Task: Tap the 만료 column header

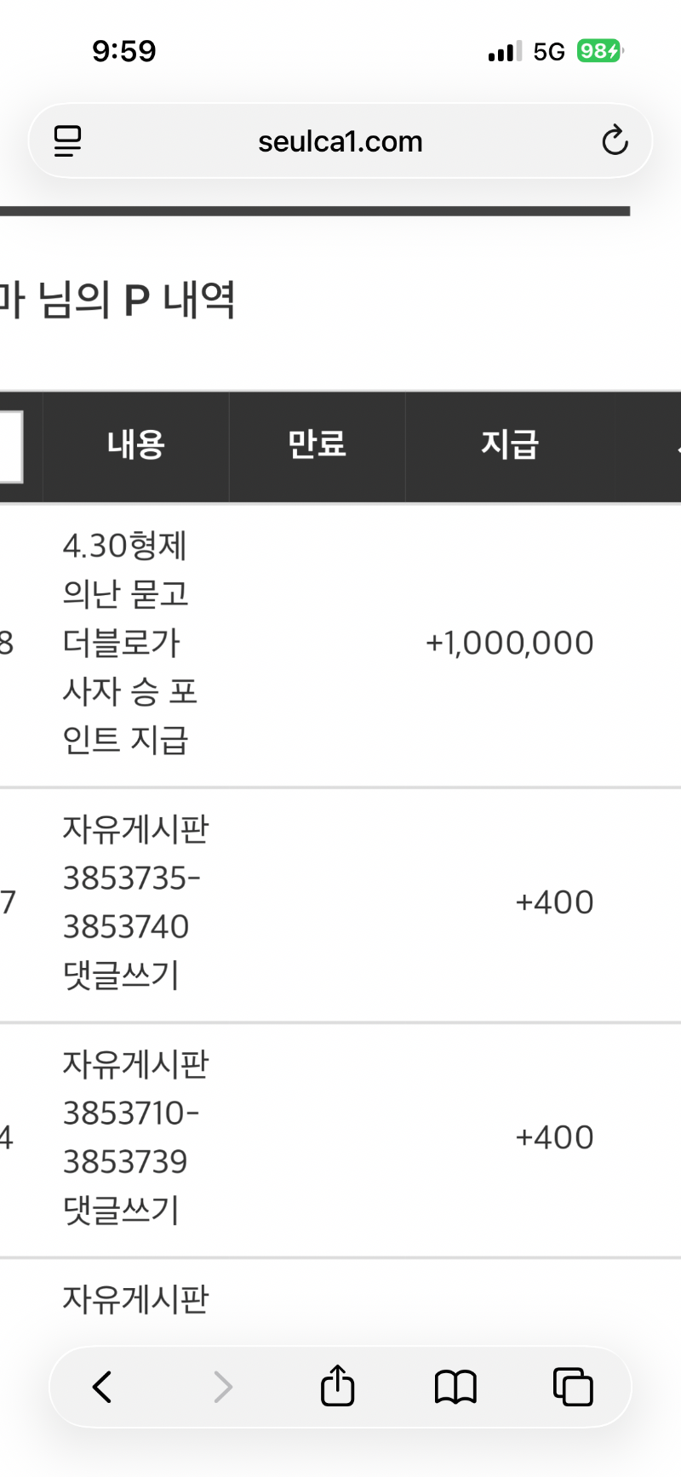Action: coord(317,445)
